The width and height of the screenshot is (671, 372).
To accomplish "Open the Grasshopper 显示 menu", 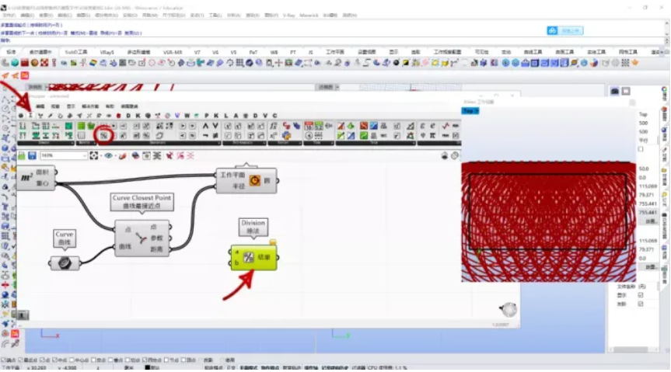I will (71, 106).
